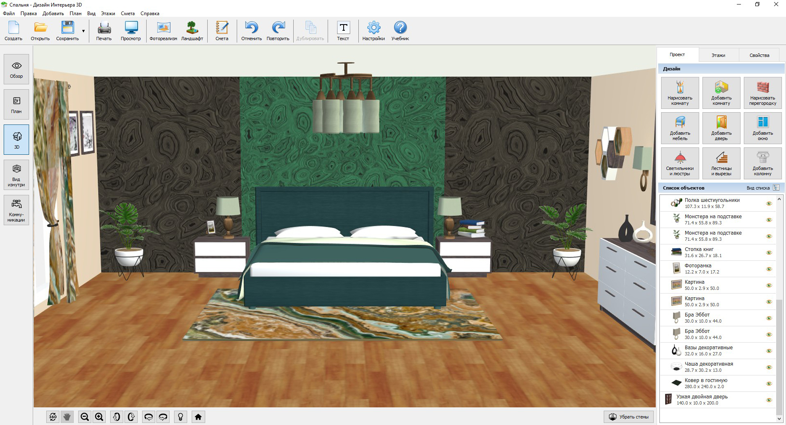Click the Estimate (Смета) toolbar icon
Image resolution: width=786 pixels, height=425 pixels.
point(222,31)
